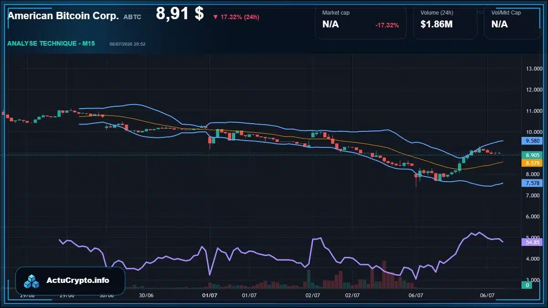Image resolution: width=548 pixels, height=308 pixels.
Task: Click the 13.000 price axis label
Action: (534, 68)
